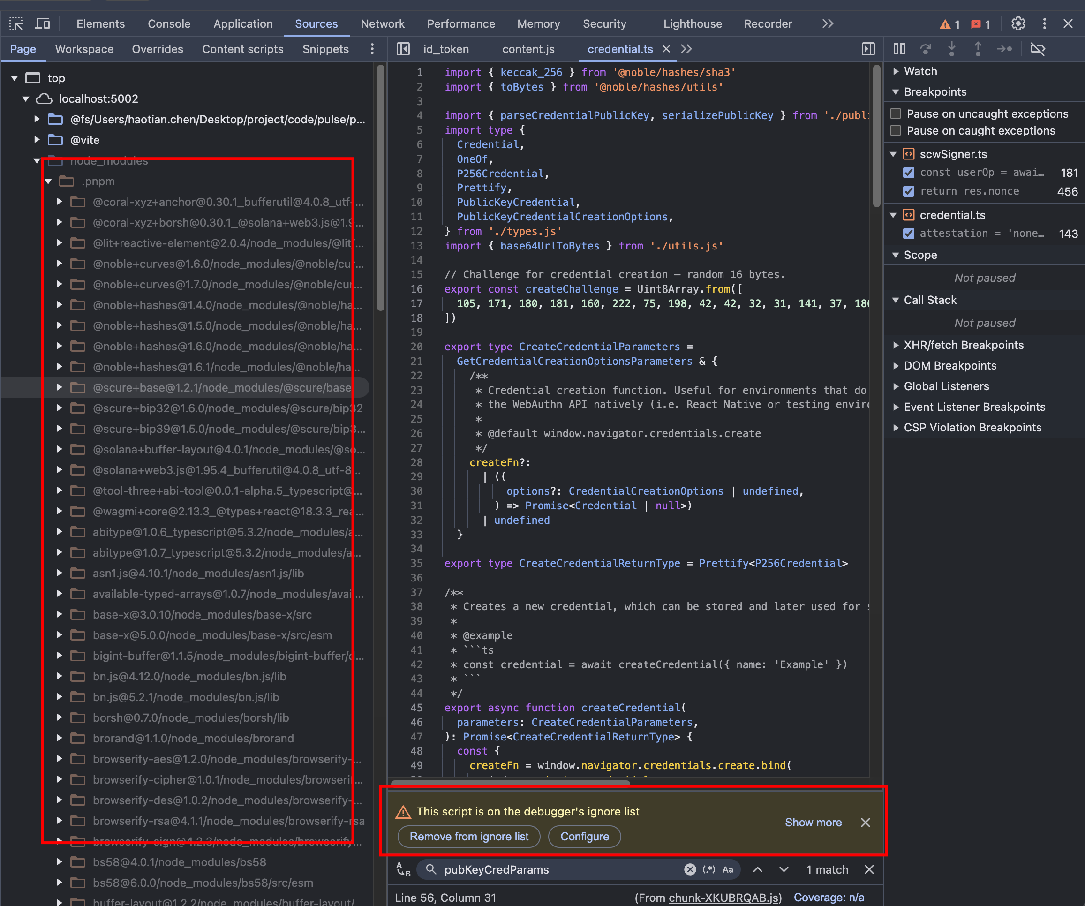Click the warnings count icon
Viewport: 1085px width, 906px height.
tap(949, 24)
